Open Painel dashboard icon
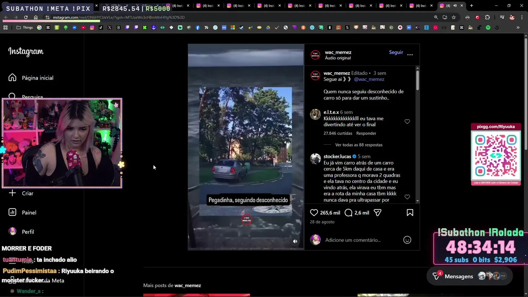The height and width of the screenshot is (297, 528). point(12,212)
